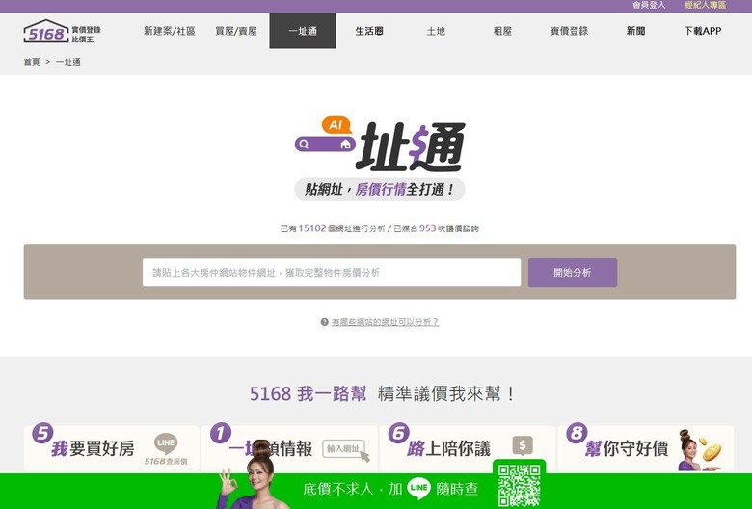Open the 我要買好房 card
752x509 pixels.
[112, 448]
